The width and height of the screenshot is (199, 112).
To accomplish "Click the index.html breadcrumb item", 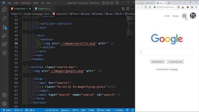I will pyautogui.click(x=60, y=14).
